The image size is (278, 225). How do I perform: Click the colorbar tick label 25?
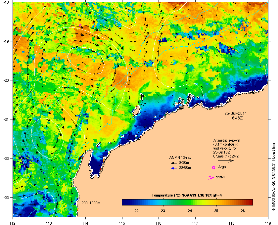[216, 211]
